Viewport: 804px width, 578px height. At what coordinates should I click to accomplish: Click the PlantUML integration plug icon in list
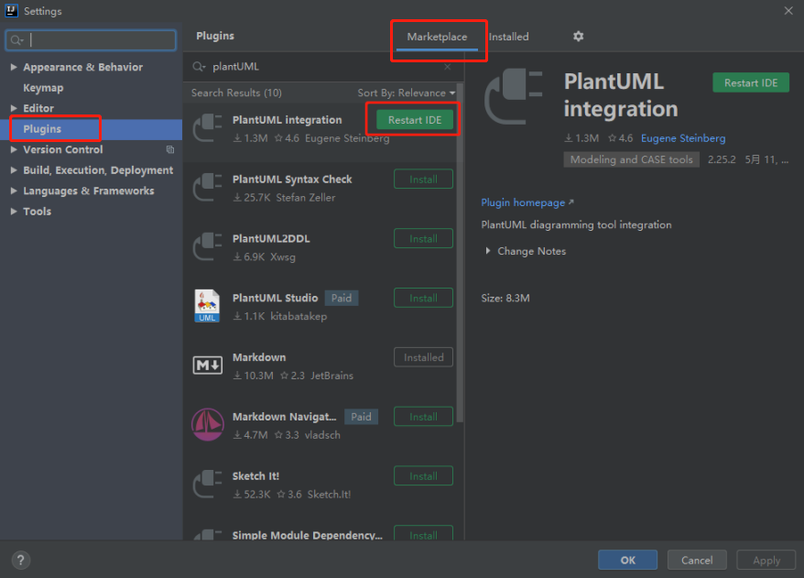(207, 128)
